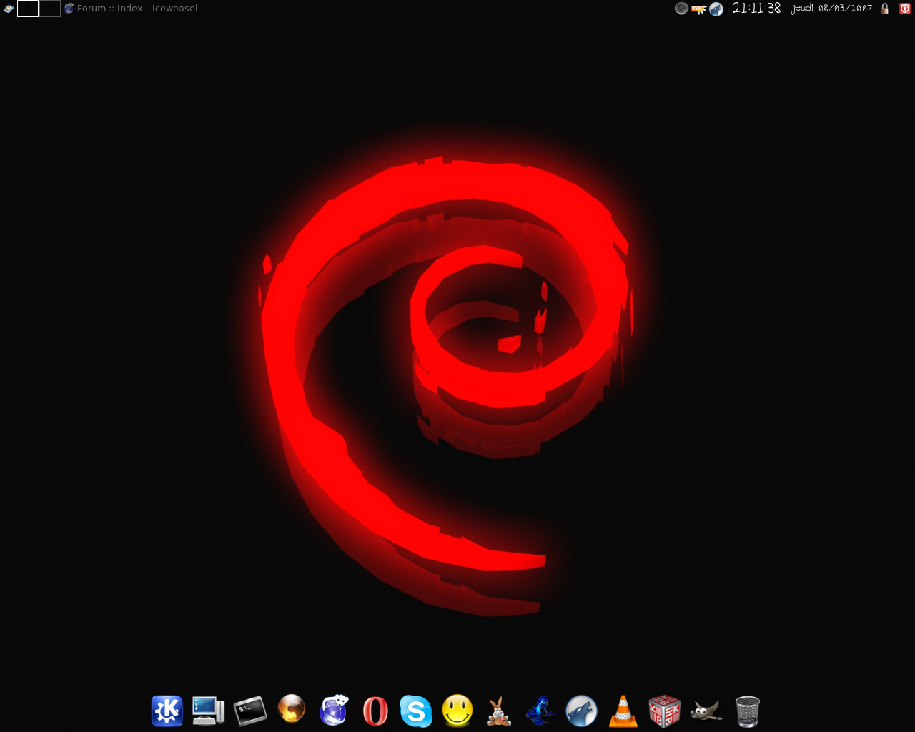Open the trash bin

coord(747,711)
